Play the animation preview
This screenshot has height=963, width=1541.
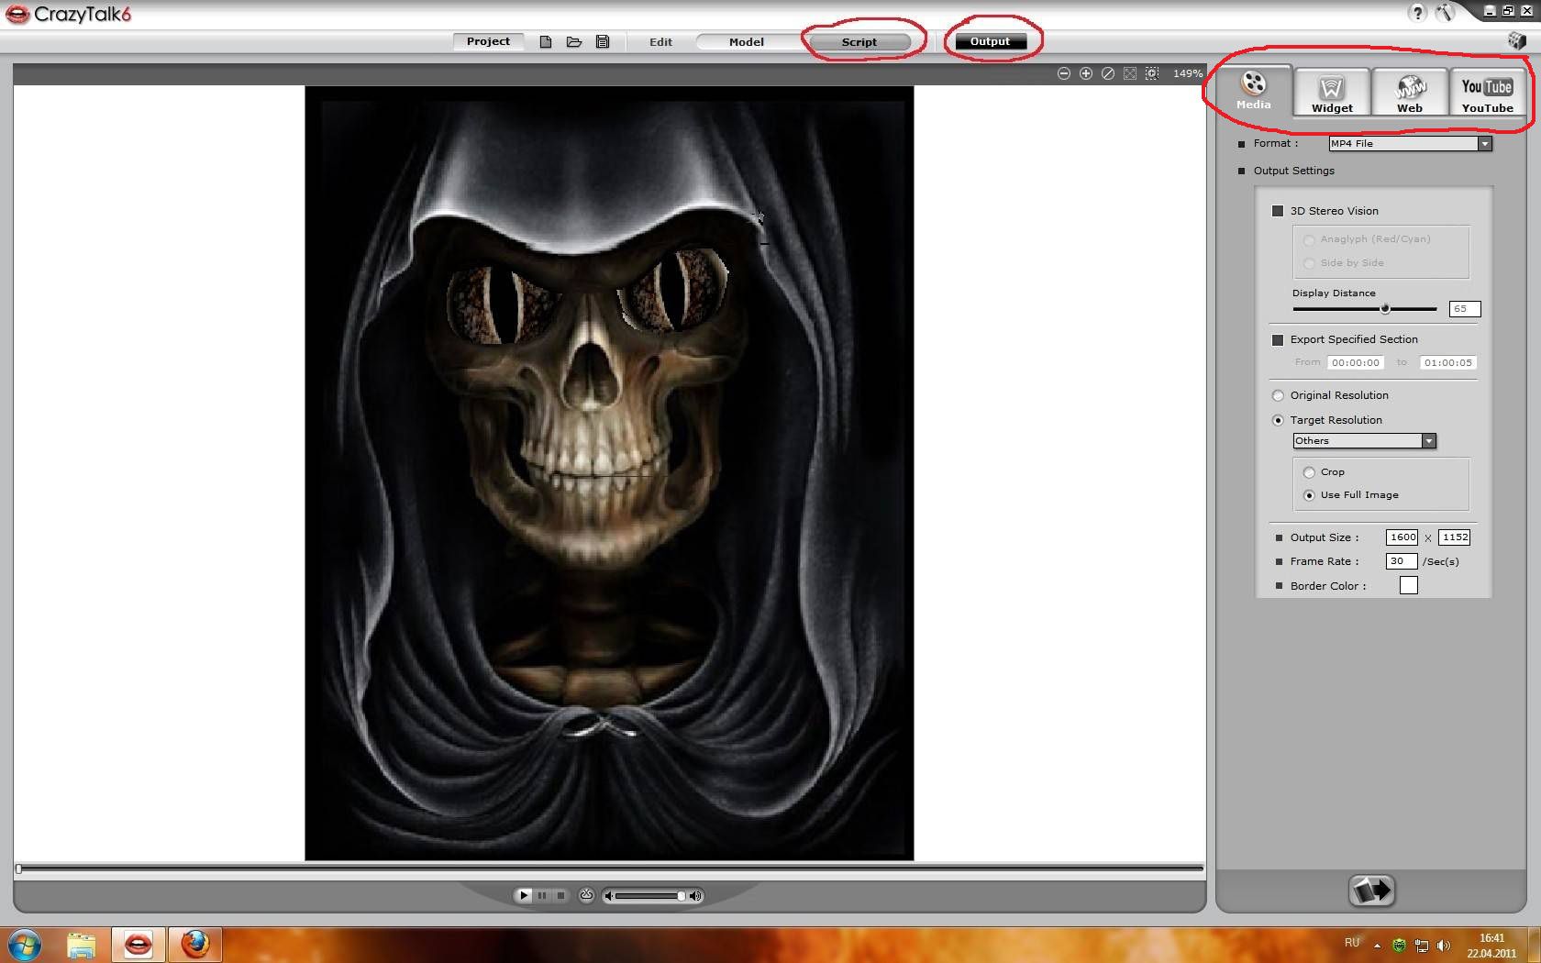(523, 895)
